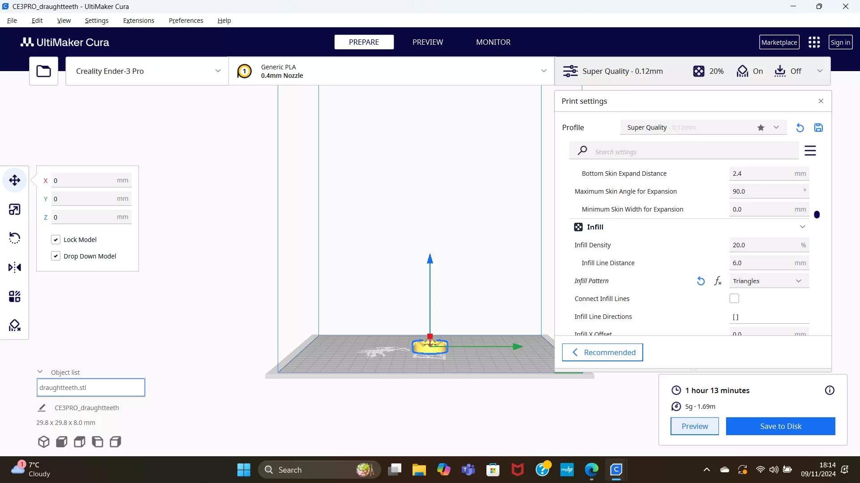The image size is (860, 483).
Task: Reset Infill Pattern to default value
Action: [x=701, y=281]
